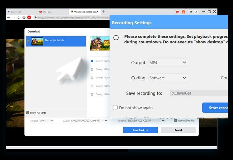
Task: Open a new tab with plus icon
Action: 103,12
